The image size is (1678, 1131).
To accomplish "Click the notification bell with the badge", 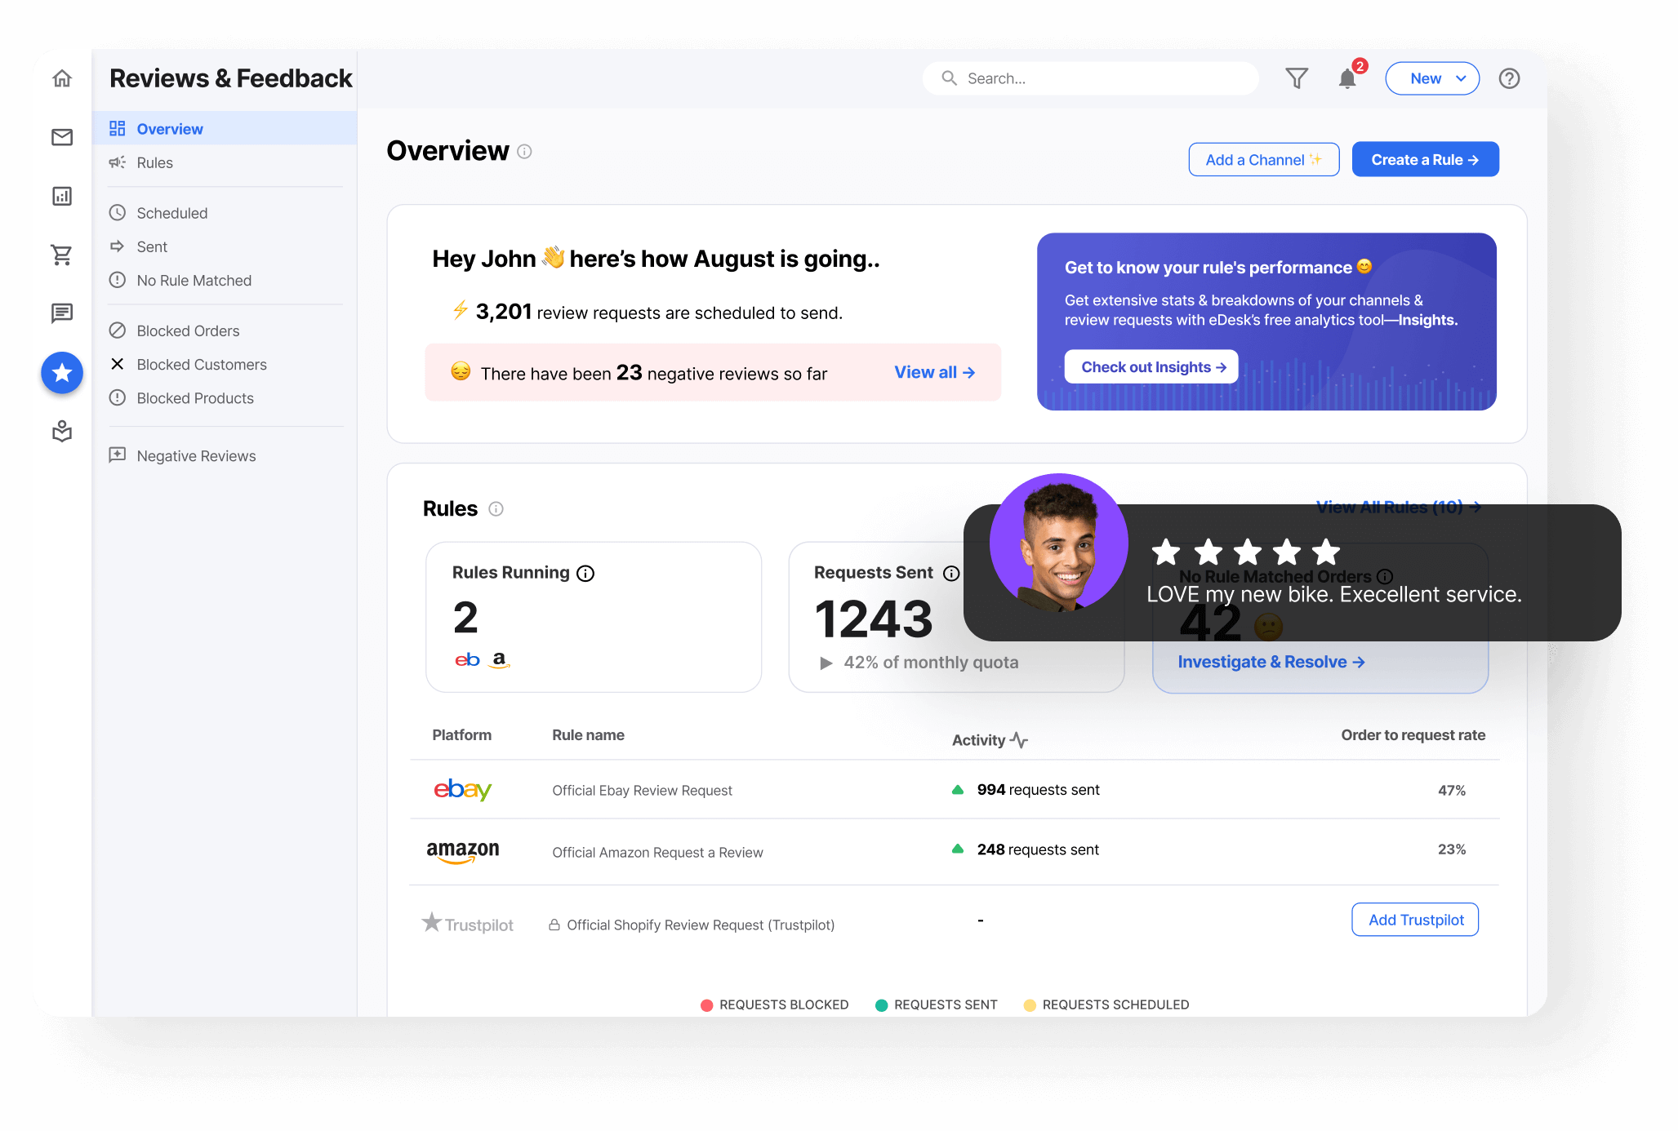I will [x=1346, y=78].
